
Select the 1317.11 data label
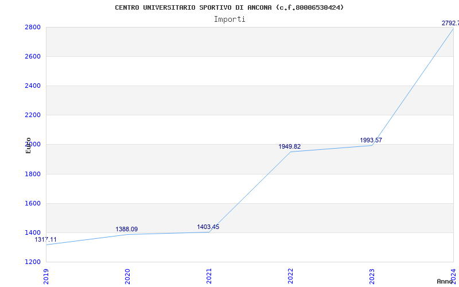[46, 239]
